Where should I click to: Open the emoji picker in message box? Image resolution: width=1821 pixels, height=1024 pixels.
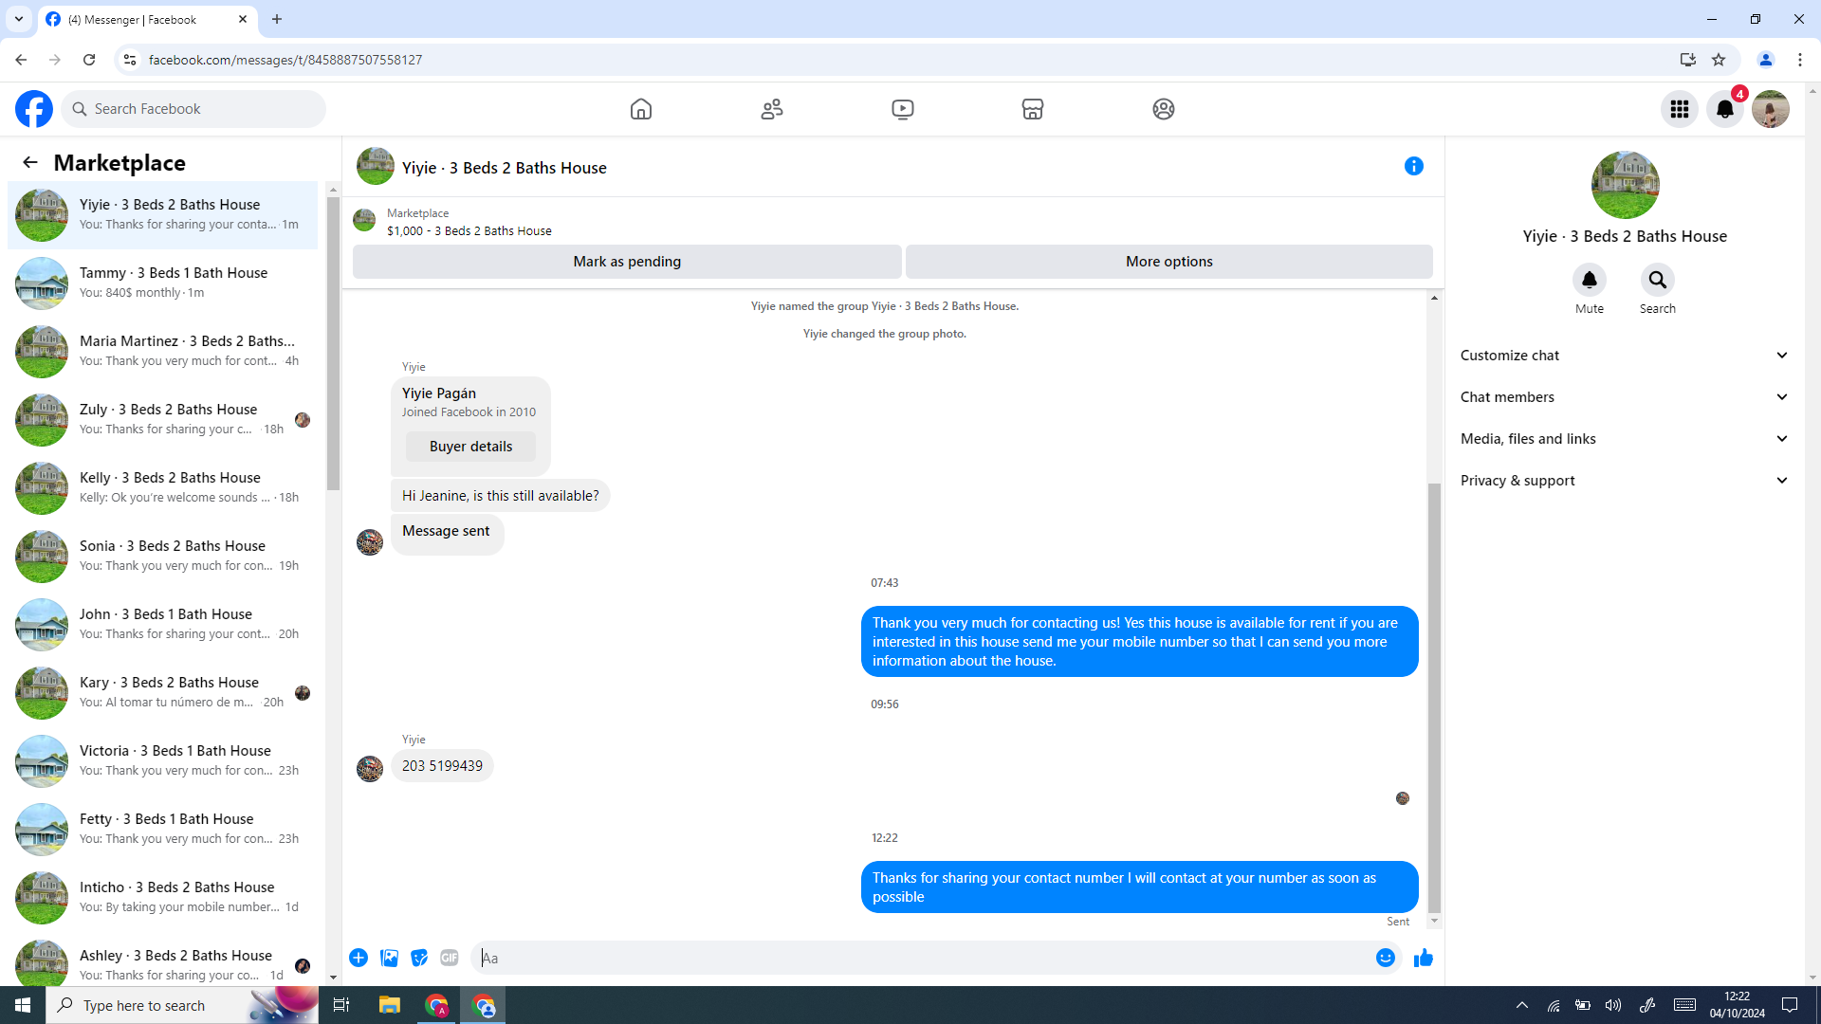(x=1386, y=958)
